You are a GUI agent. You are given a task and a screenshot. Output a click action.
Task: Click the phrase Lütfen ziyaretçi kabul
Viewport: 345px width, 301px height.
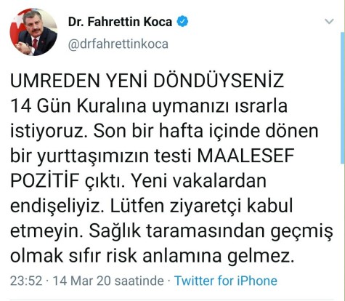click(202, 206)
